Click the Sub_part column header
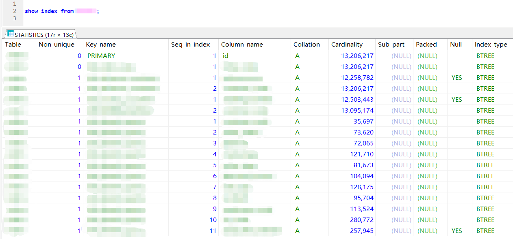The image size is (513, 239). pyautogui.click(x=391, y=44)
